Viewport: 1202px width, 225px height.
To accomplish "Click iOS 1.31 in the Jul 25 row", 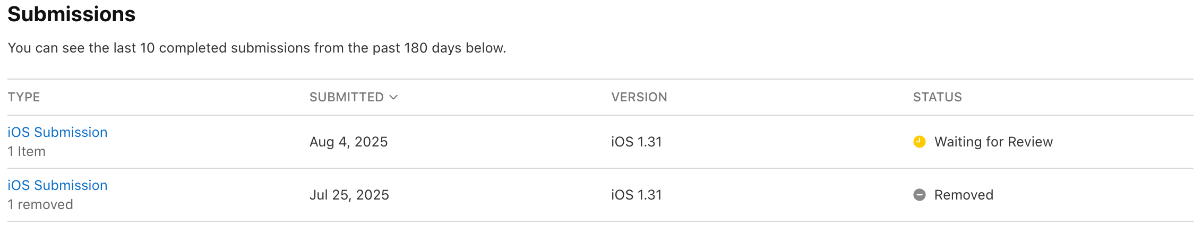I will tap(637, 195).
